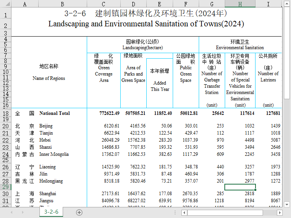Click horizontal scrollbar right arrow

pyautogui.click(x=280, y=212)
